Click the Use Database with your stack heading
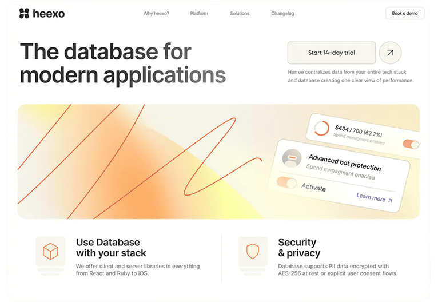The width and height of the screenshot is (438, 302). [111, 247]
